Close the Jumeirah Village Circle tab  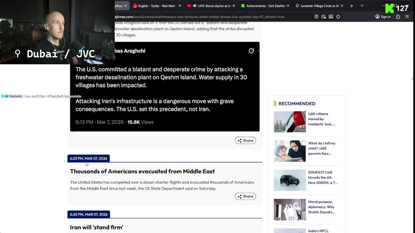342,6
